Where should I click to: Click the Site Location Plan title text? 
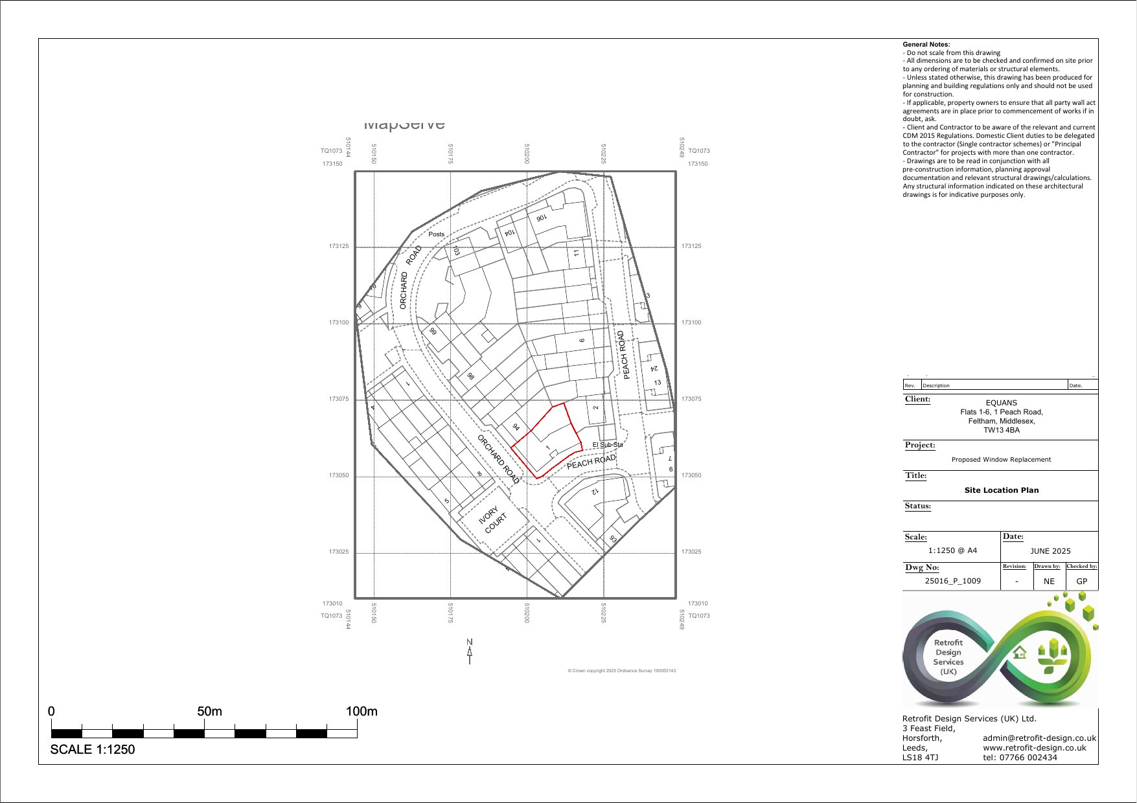tap(1002, 490)
